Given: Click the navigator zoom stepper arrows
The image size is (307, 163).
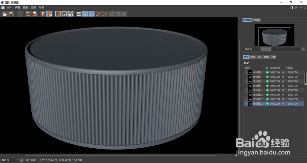Looking at the screenshot, I should tap(260, 49).
